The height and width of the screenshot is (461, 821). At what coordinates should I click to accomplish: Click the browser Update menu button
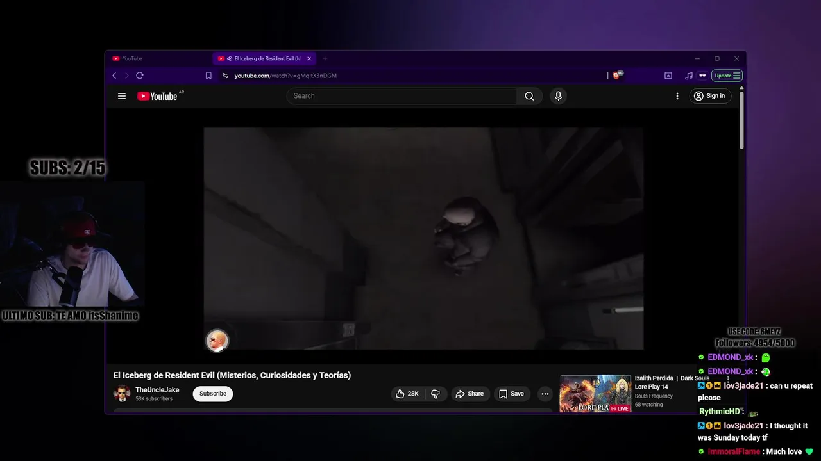tap(727, 76)
